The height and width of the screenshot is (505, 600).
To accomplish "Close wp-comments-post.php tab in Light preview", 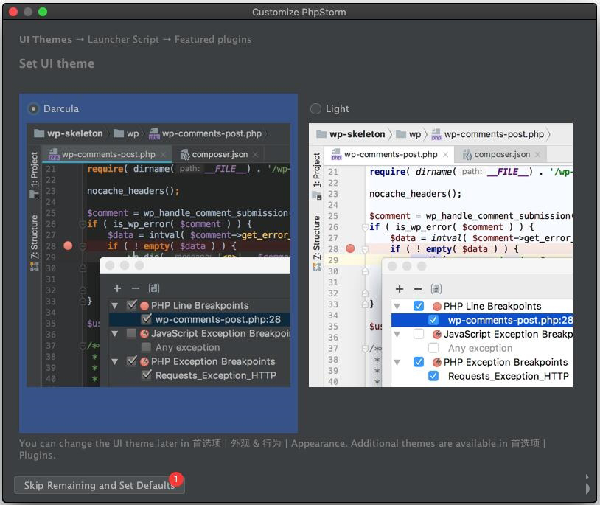I will click(x=446, y=155).
